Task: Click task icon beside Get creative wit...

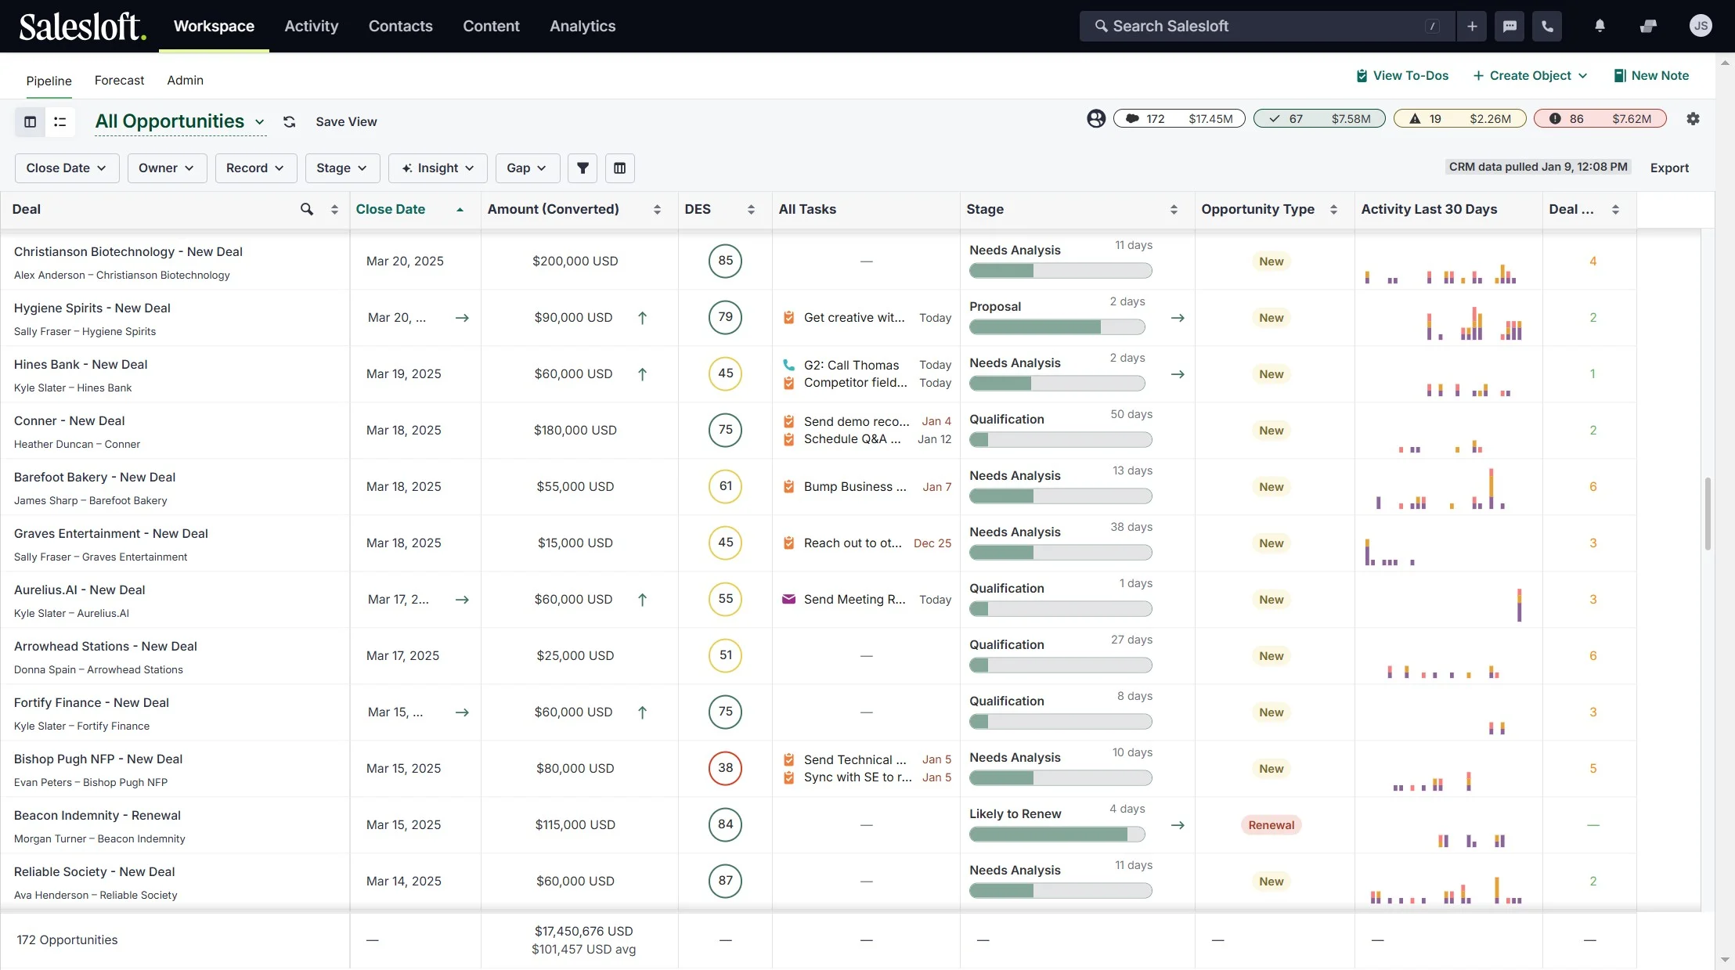Action: pos(788,317)
